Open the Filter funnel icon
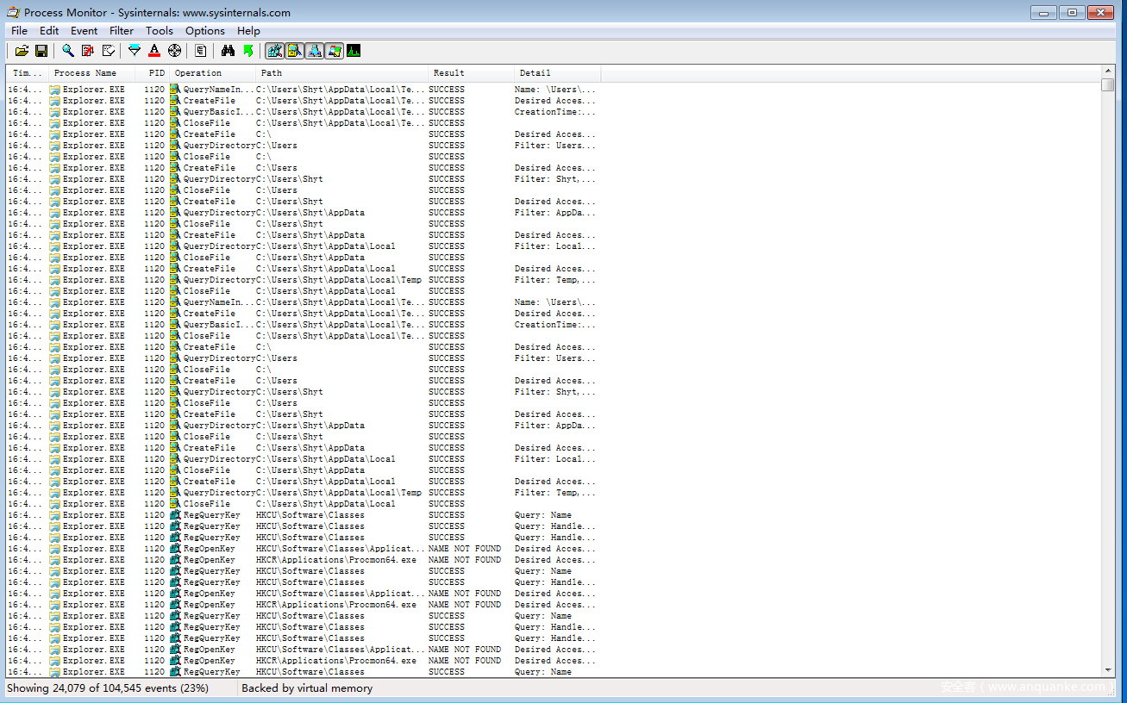Screen dimensions: 1127x703 pyautogui.click(x=135, y=51)
